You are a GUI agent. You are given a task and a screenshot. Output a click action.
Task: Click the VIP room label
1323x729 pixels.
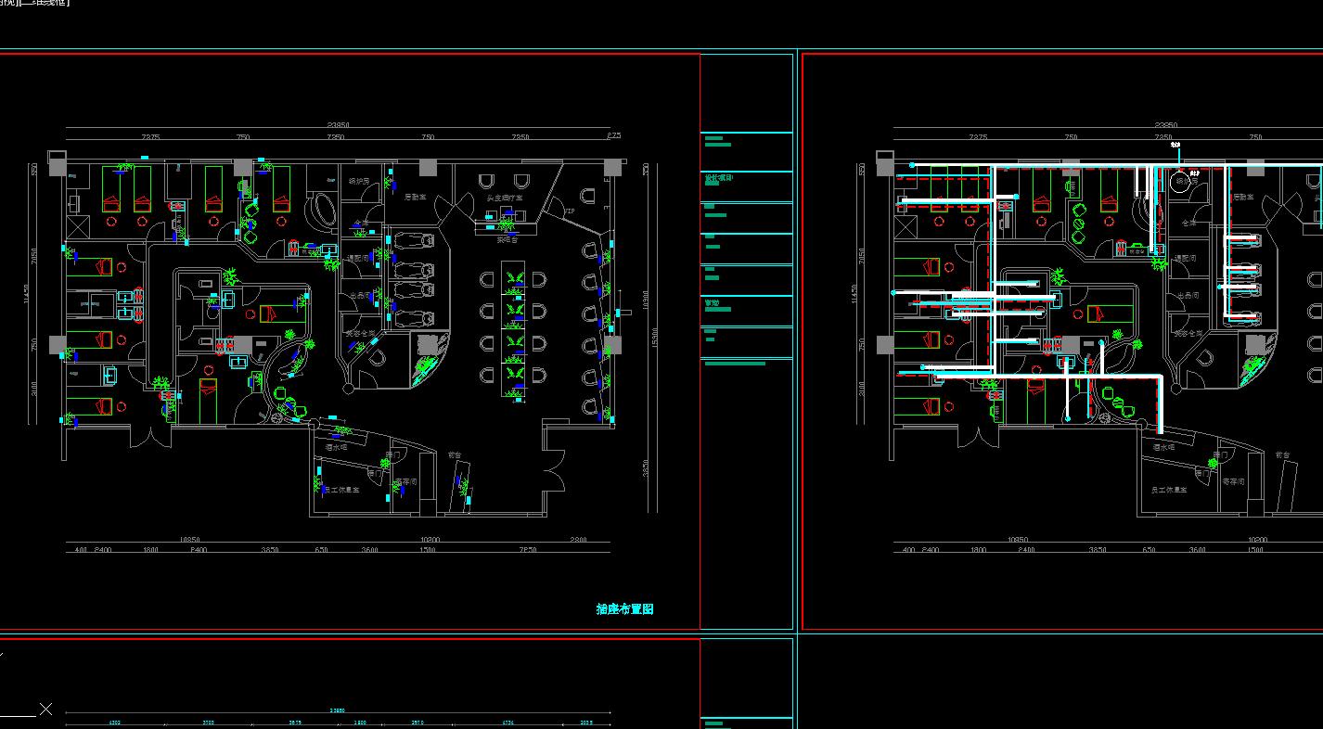click(x=570, y=211)
